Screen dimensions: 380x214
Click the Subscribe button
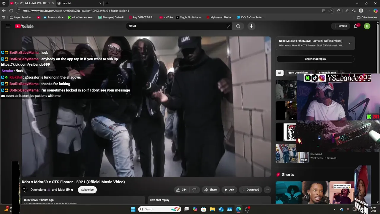click(87, 190)
